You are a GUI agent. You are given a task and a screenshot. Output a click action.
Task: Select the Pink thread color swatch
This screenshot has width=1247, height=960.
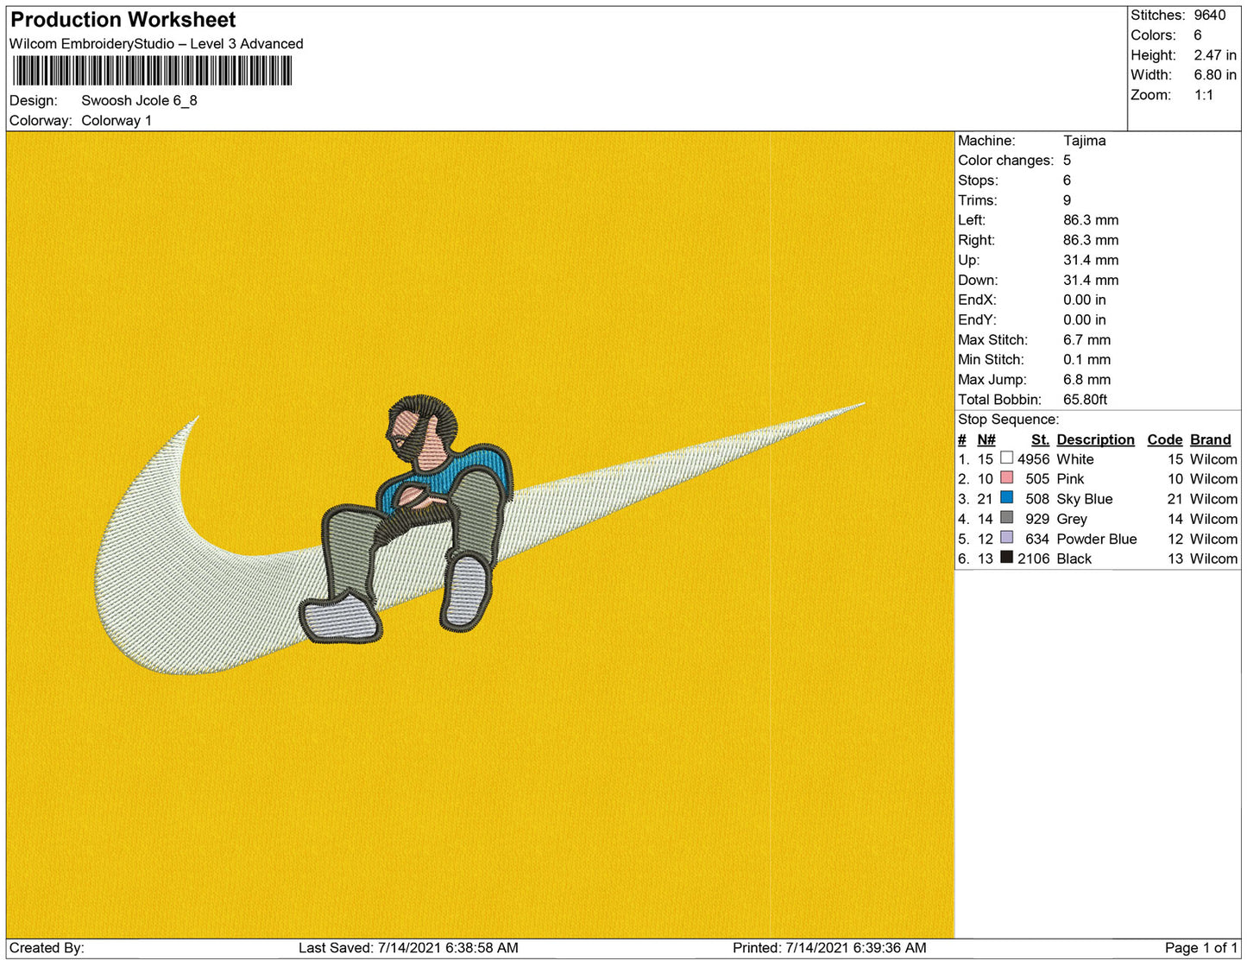pos(1006,477)
